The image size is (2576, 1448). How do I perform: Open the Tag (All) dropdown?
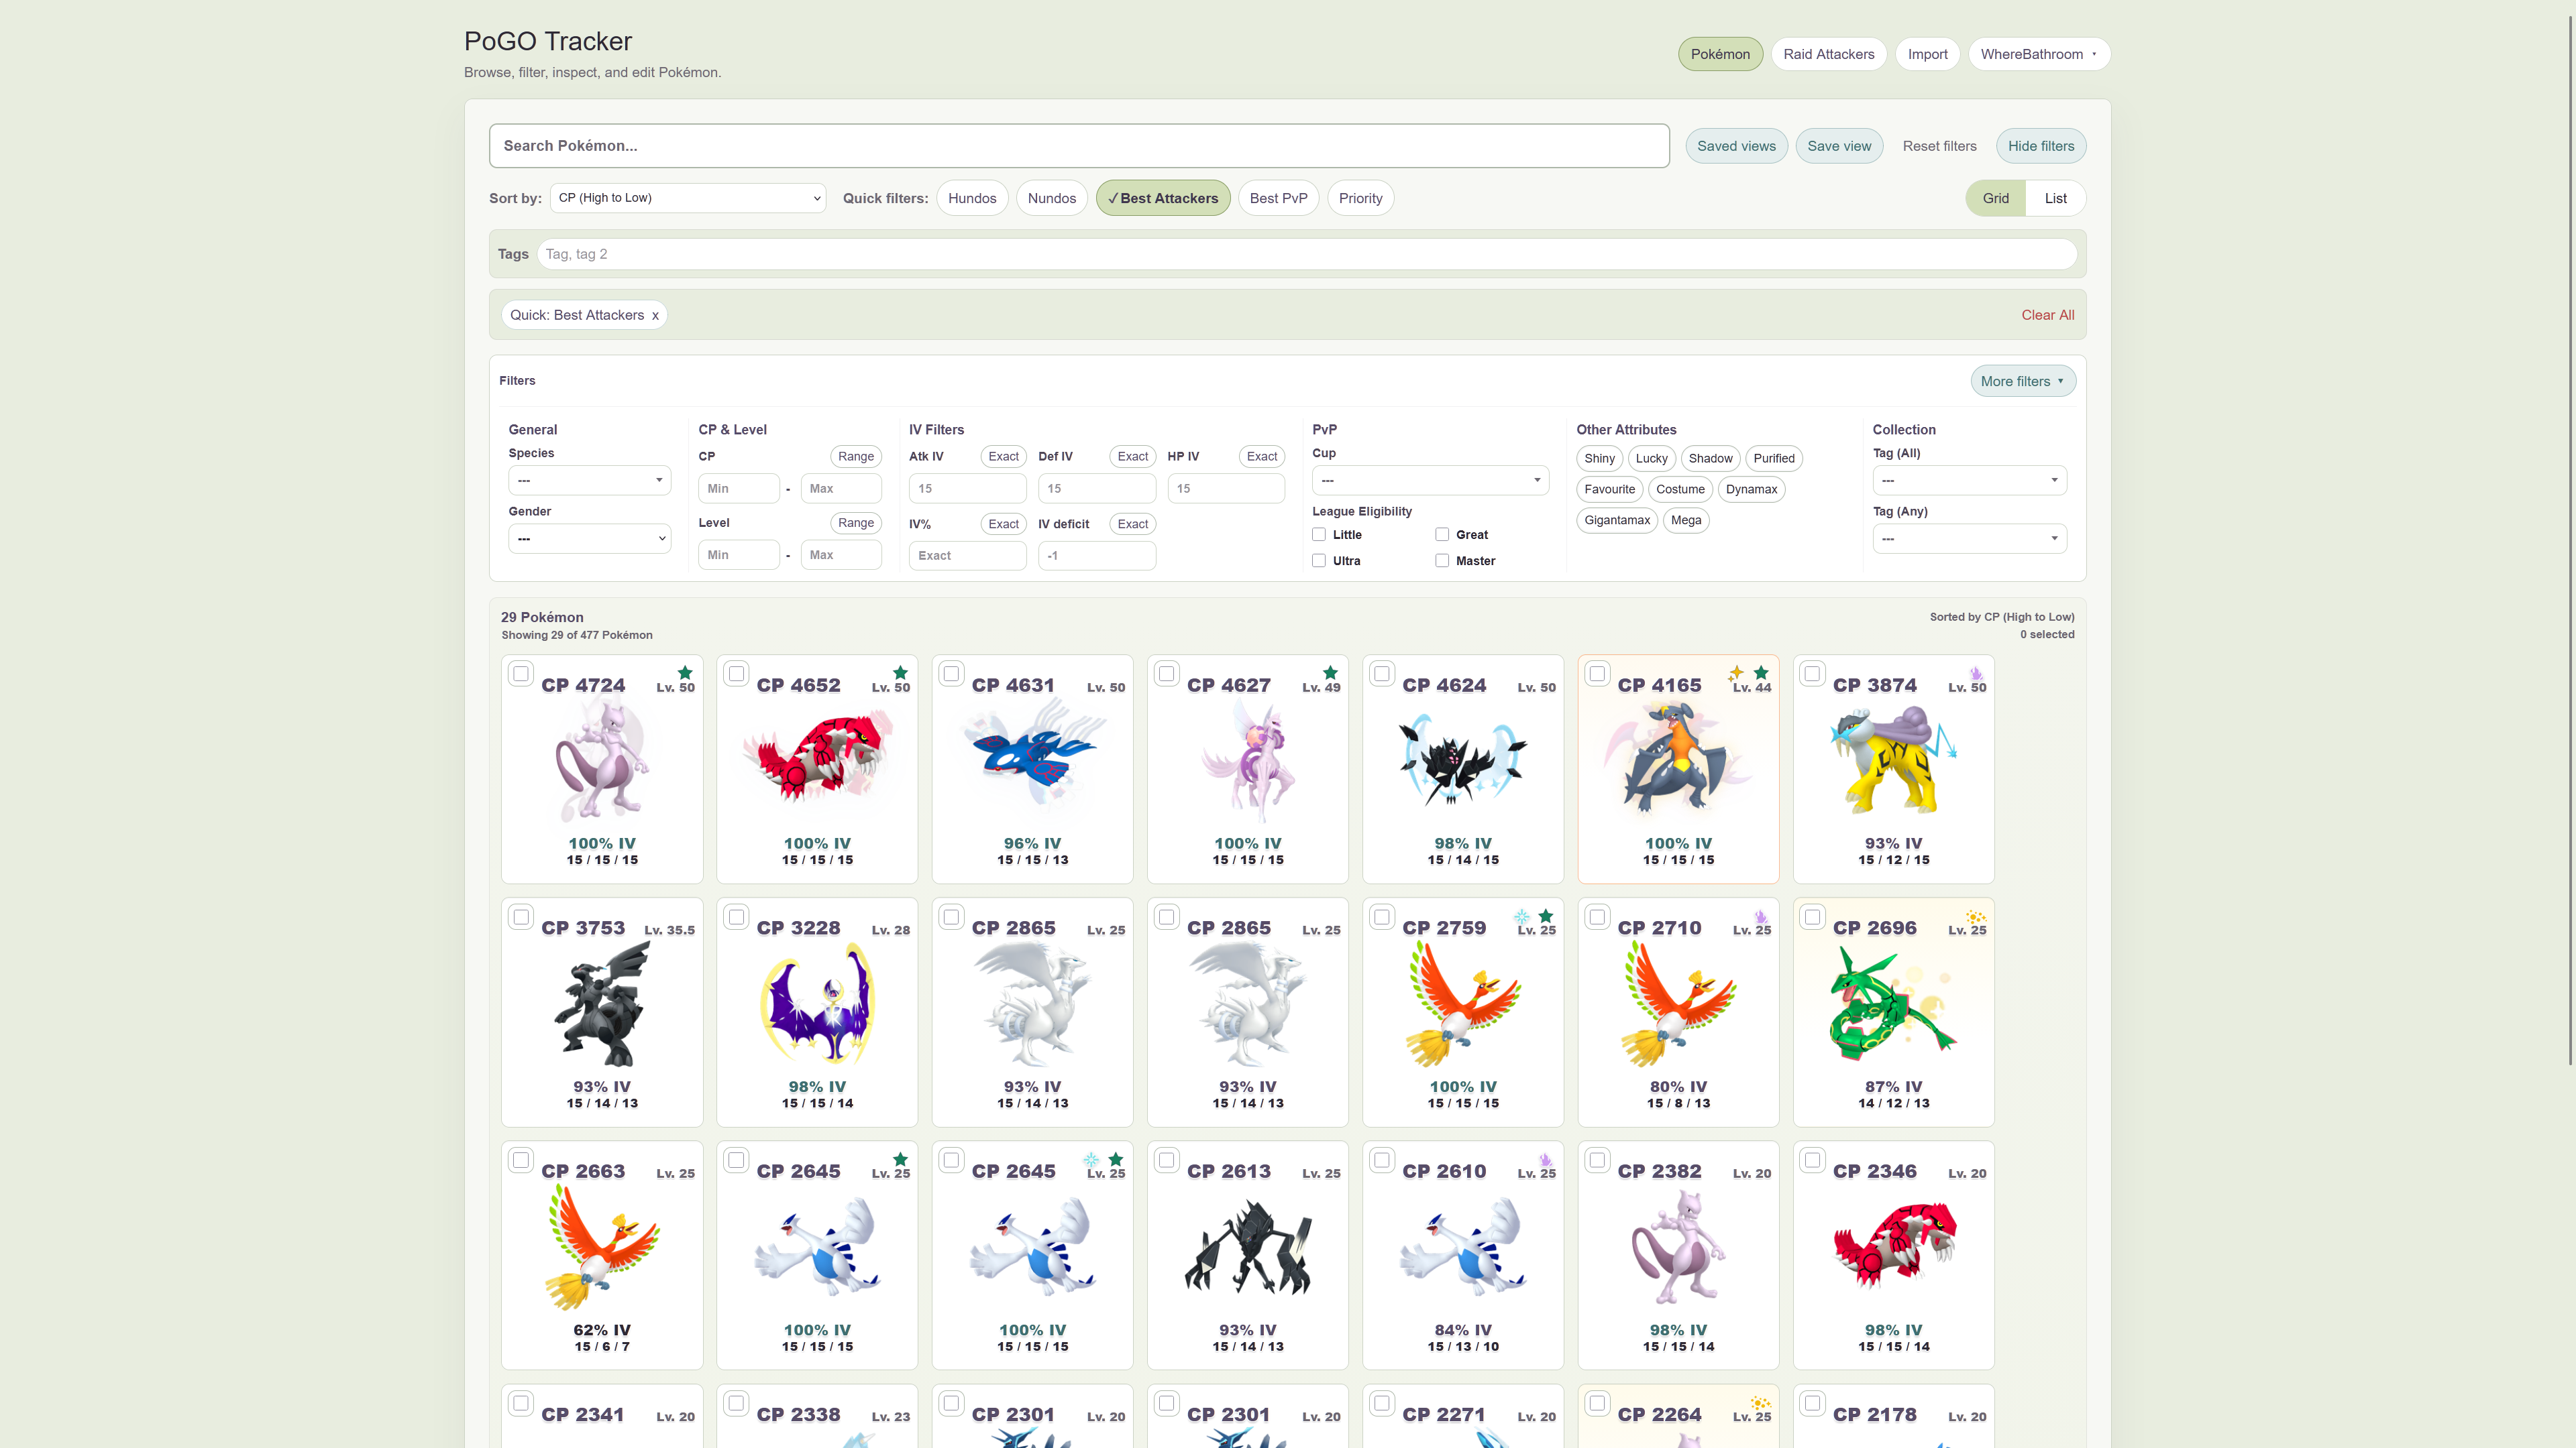coord(1969,481)
